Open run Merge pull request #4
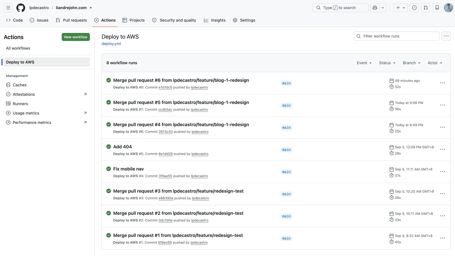455x256 pixels. 181,125
